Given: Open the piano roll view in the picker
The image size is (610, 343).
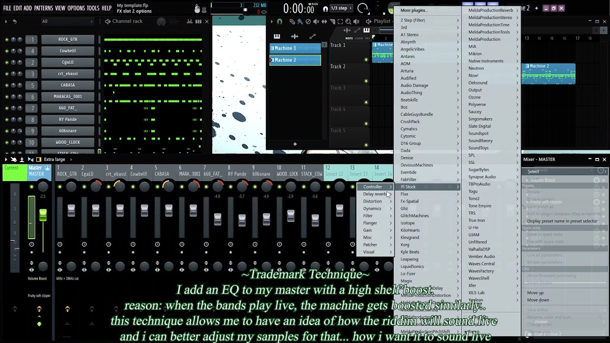Looking at the screenshot, I should click(x=277, y=37).
